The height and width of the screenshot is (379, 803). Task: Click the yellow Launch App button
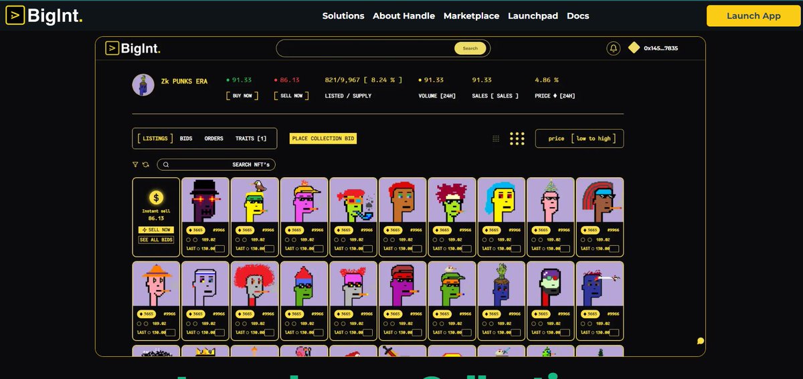pyautogui.click(x=753, y=15)
